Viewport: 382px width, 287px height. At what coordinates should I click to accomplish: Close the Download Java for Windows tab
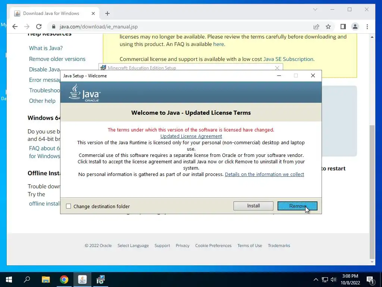[x=93, y=13]
